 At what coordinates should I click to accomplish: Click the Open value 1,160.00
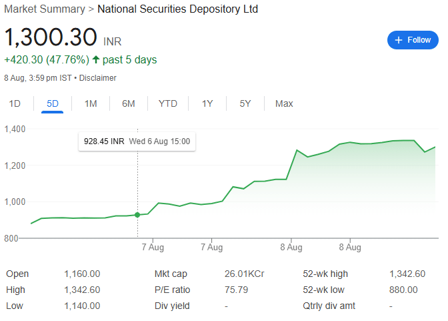(82, 274)
